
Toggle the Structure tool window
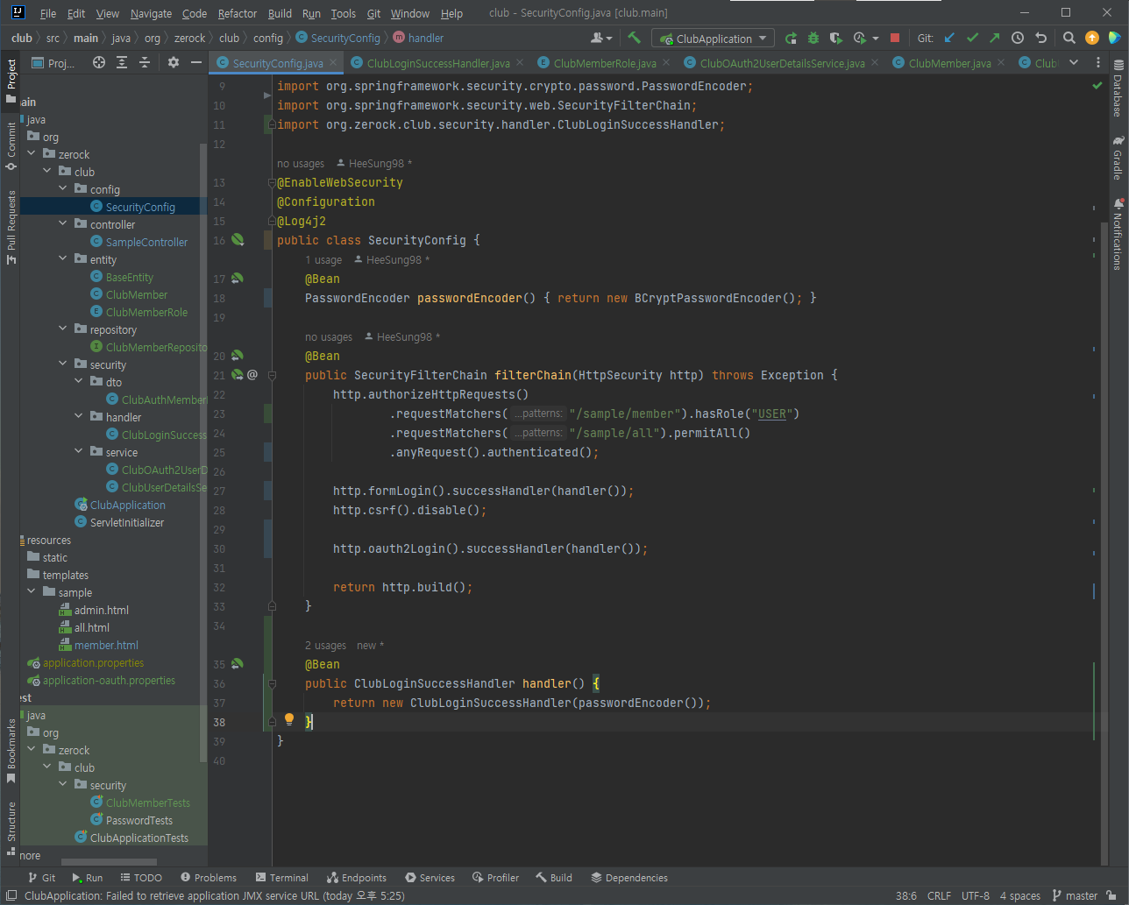(11, 827)
